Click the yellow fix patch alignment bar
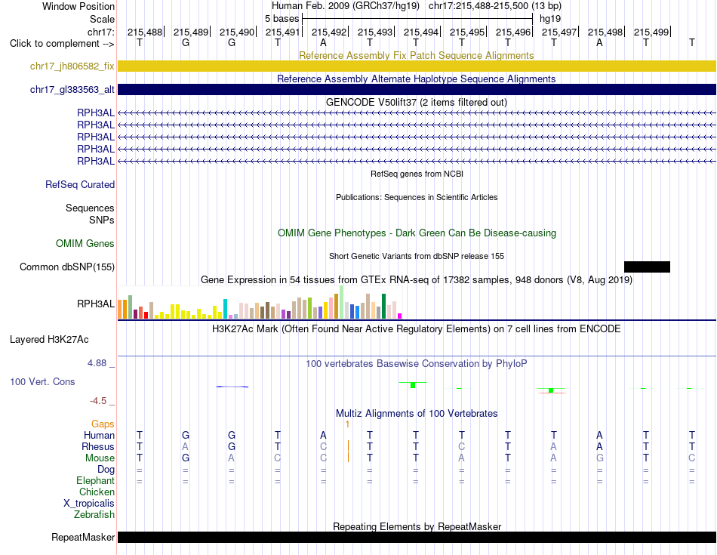Viewport: 717px width, 555px height. coord(417,66)
